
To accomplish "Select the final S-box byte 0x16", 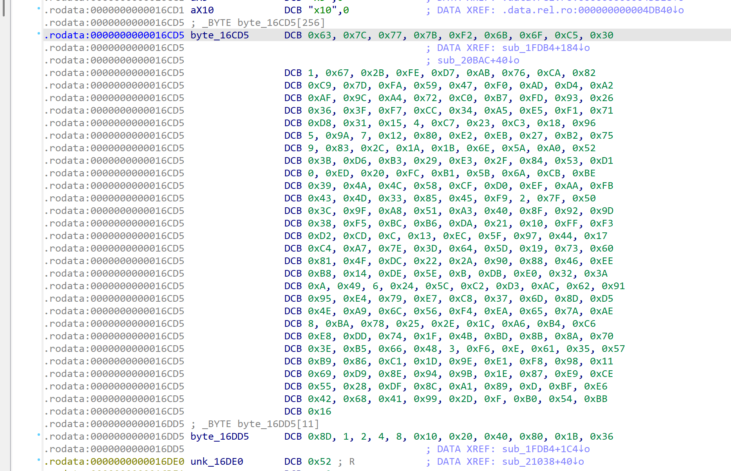I will click(x=320, y=411).
